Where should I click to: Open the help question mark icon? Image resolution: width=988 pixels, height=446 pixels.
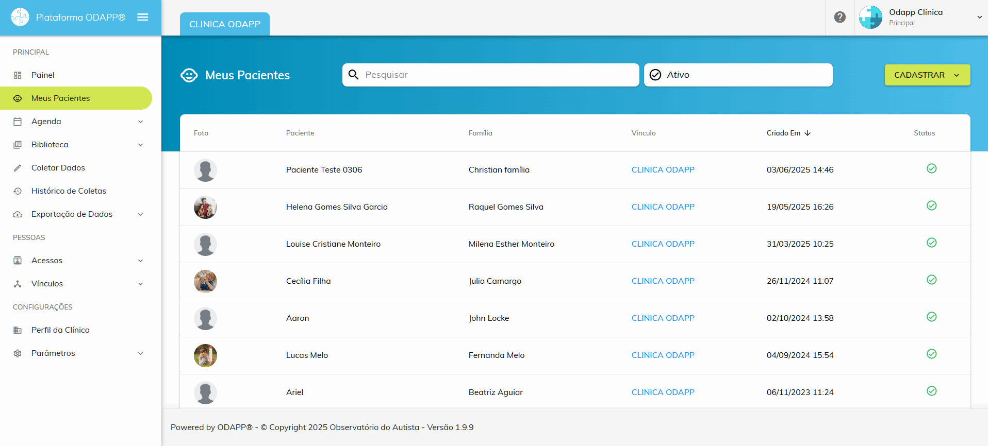point(840,17)
